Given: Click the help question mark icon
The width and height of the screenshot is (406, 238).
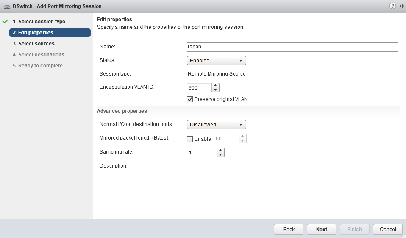Looking at the screenshot, I should (392, 6).
